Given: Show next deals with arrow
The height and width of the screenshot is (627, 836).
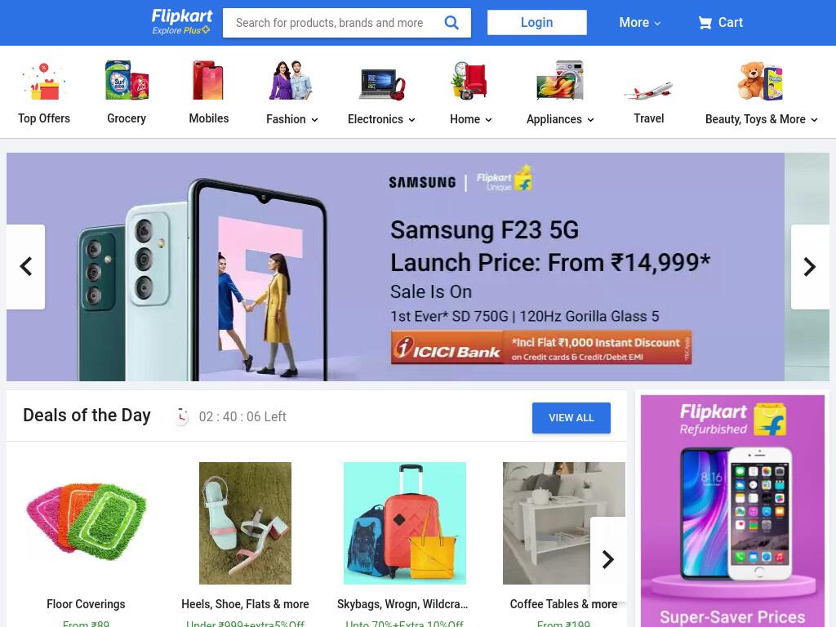Looking at the screenshot, I should [607, 559].
